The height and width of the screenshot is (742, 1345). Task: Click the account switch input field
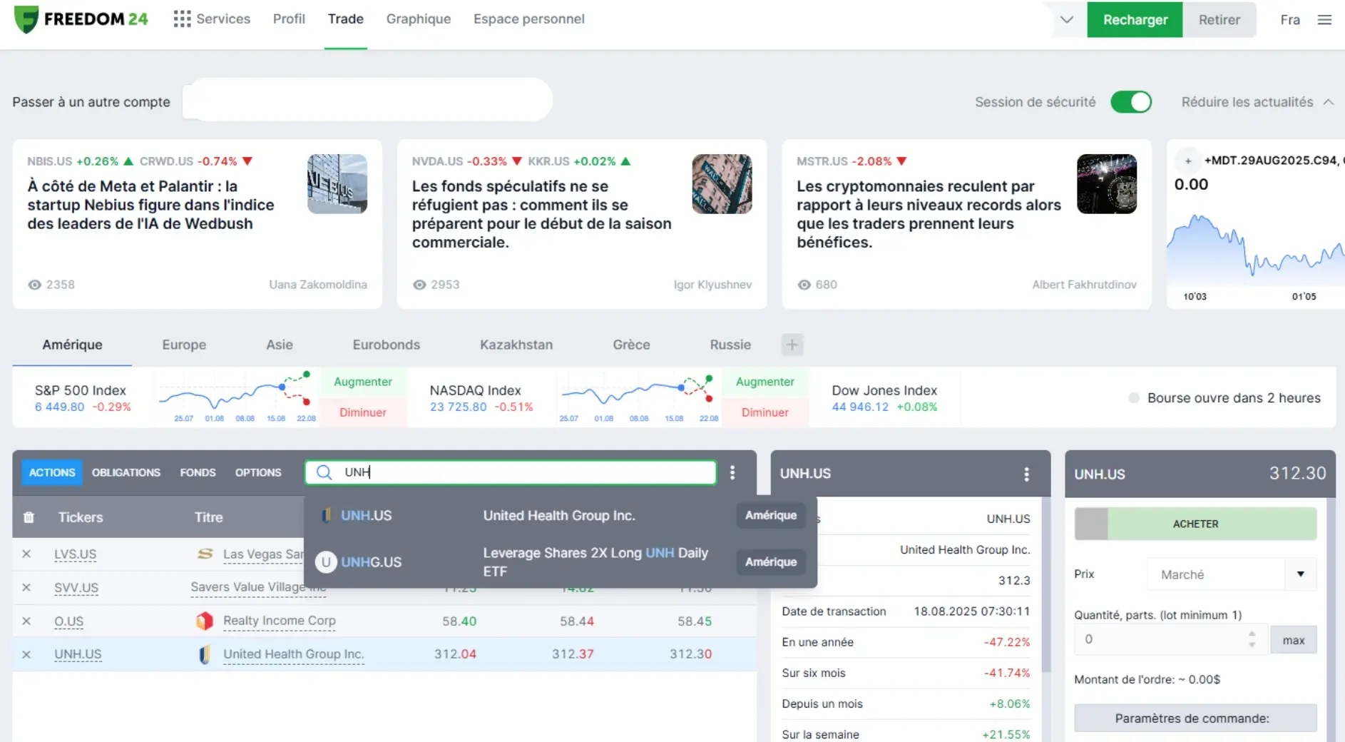pyautogui.click(x=367, y=99)
